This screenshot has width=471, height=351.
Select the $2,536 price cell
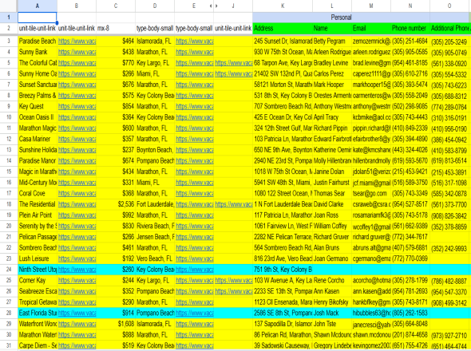[116, 204]
